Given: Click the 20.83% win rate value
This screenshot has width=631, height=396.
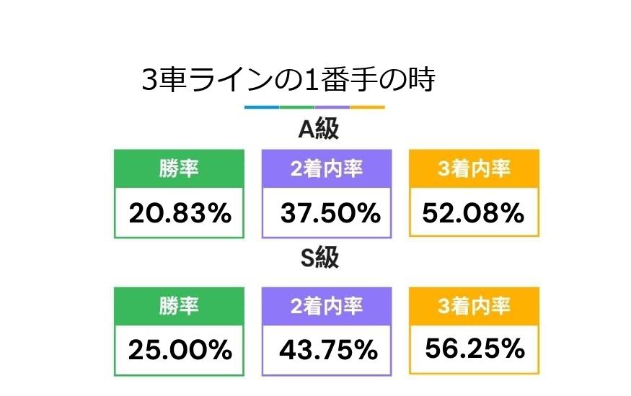Looking at the screenshot, I should click(x=180, y=213).
